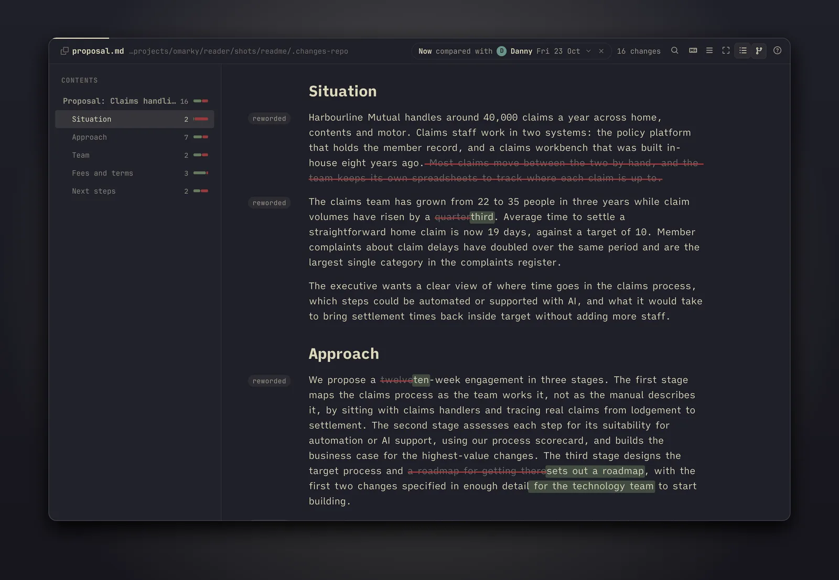Select the file name proposal.md
This screenshot has width=839, height=580.
[x=98, y=51]
